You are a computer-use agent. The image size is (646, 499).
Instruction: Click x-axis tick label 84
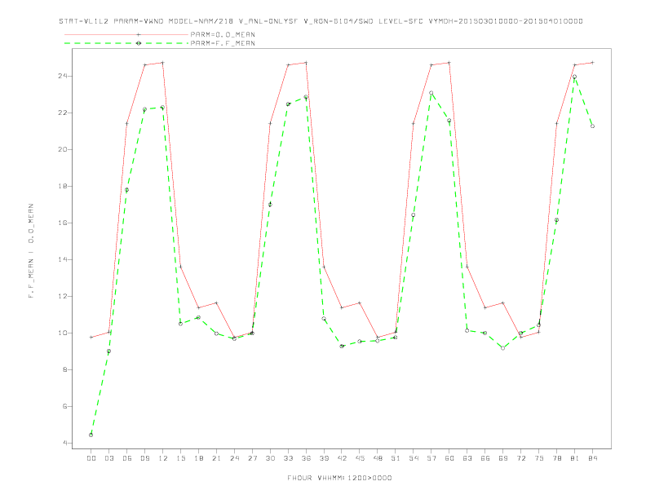(x=593, y=458)
